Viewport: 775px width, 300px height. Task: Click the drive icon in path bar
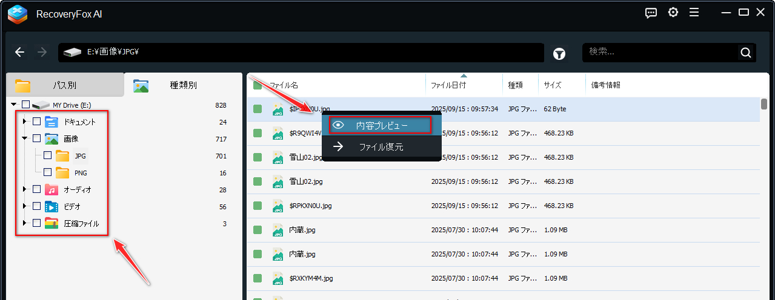[72, 53]
